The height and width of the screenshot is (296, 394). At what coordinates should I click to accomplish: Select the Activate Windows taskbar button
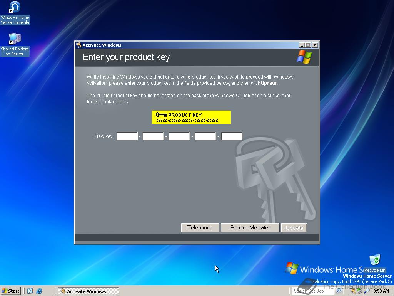point(88,291)
